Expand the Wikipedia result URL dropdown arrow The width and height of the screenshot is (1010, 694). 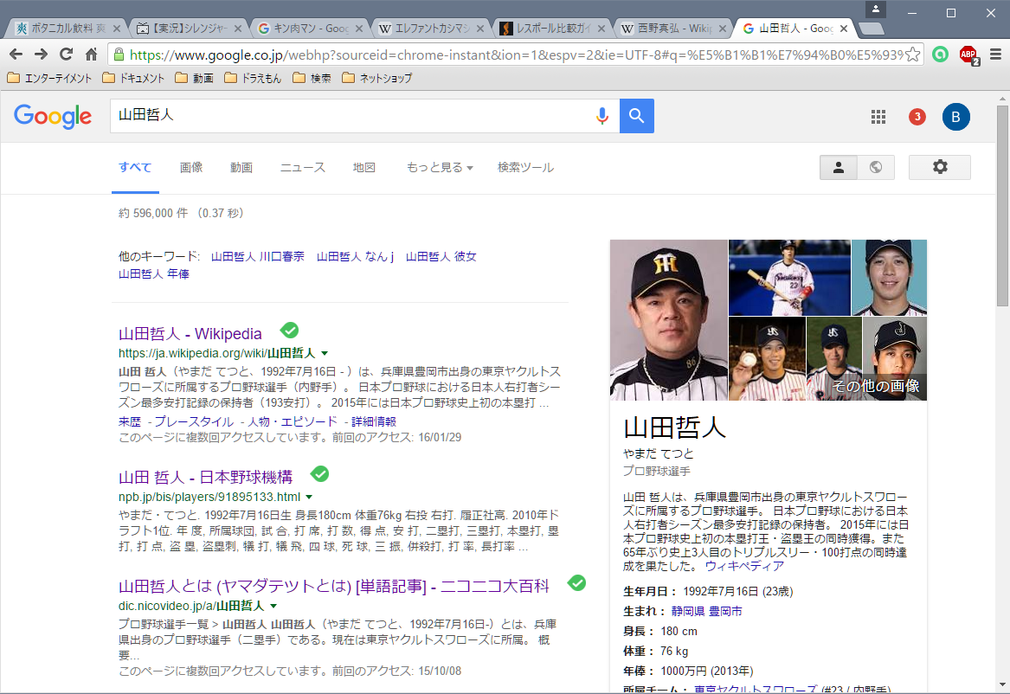pos(325,353)
